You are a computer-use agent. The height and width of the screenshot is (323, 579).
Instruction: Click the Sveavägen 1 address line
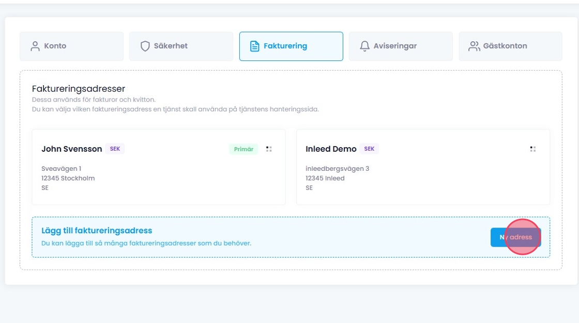pos(61,169)
